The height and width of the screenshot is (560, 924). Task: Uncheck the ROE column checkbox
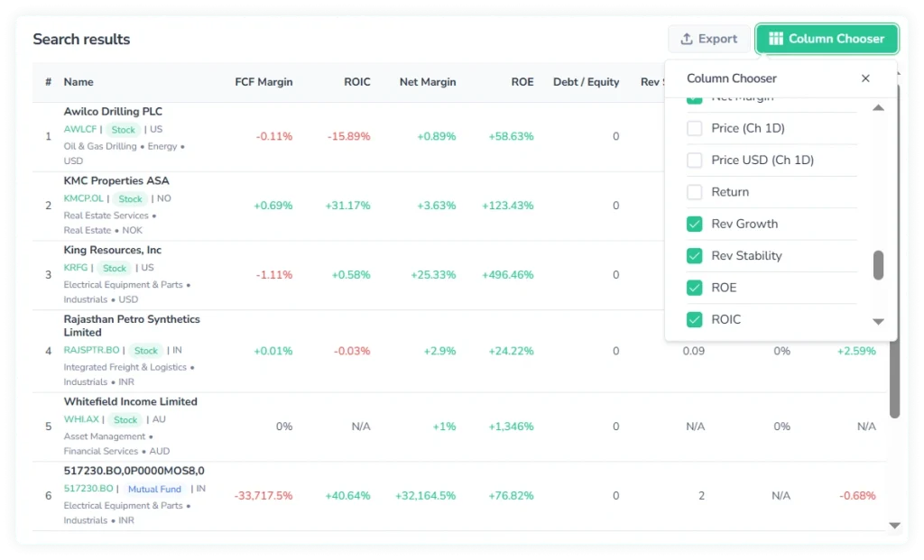pos(695,287)
